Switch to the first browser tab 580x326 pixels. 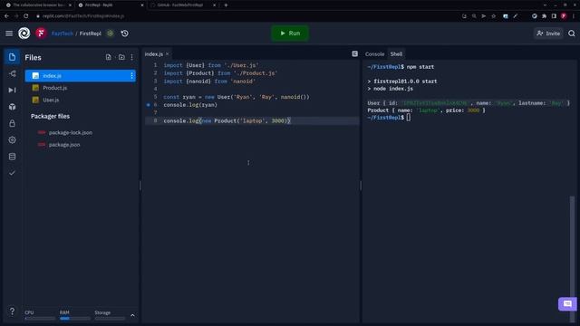pos(38,5)
